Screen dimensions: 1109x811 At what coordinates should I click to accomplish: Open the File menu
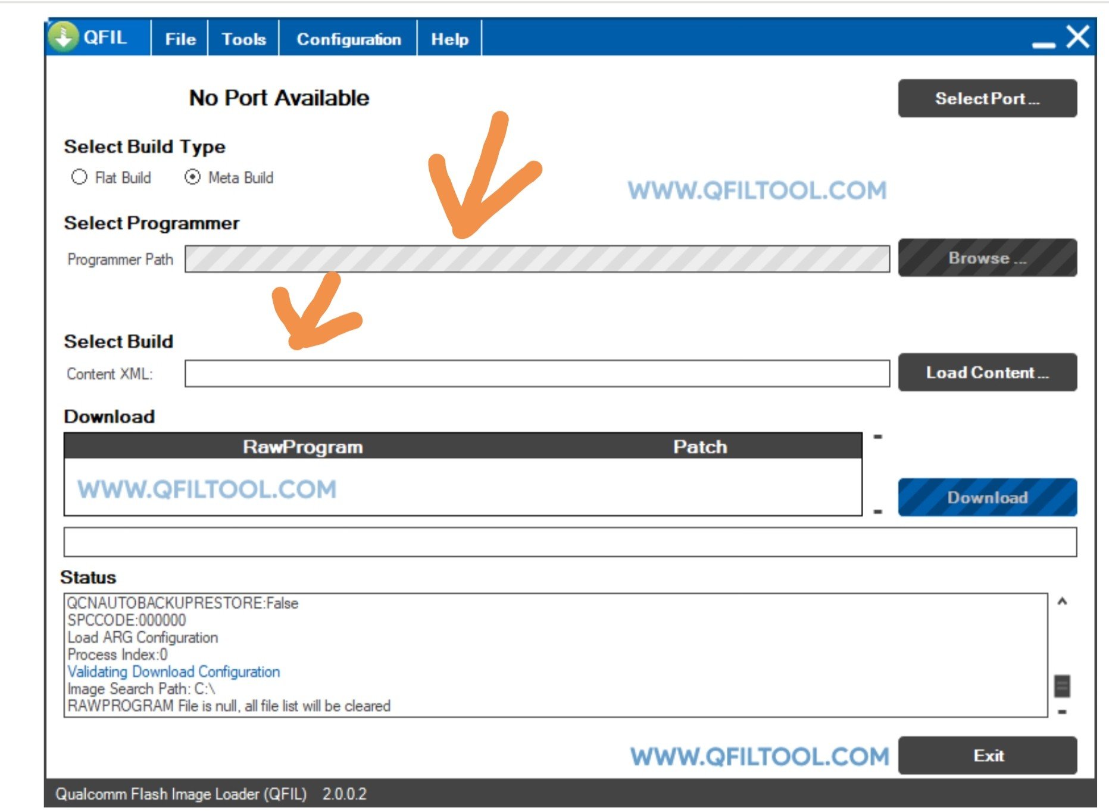click(180, 39)
